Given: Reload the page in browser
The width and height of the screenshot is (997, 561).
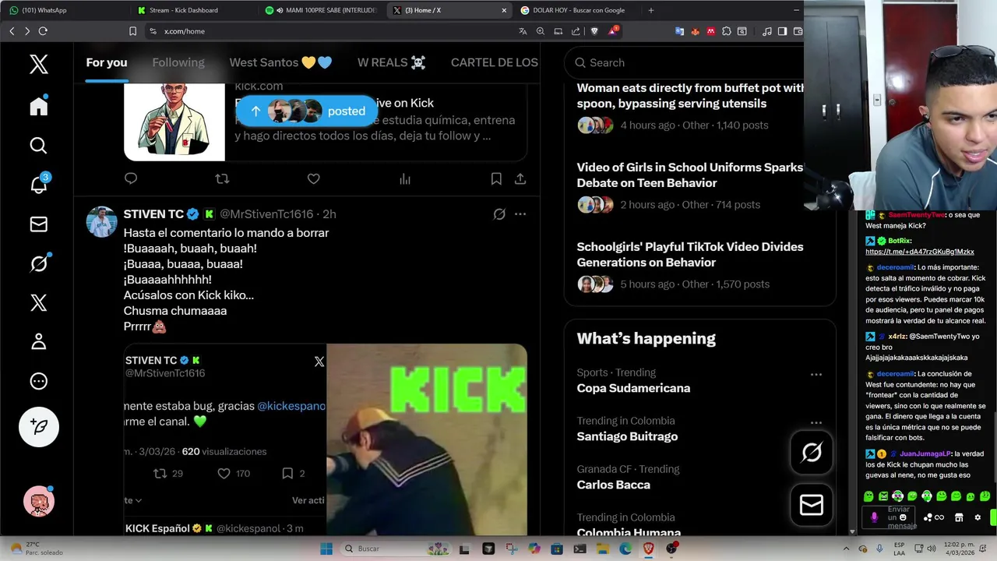Looking at the screenshot, I should click(43, 31).
